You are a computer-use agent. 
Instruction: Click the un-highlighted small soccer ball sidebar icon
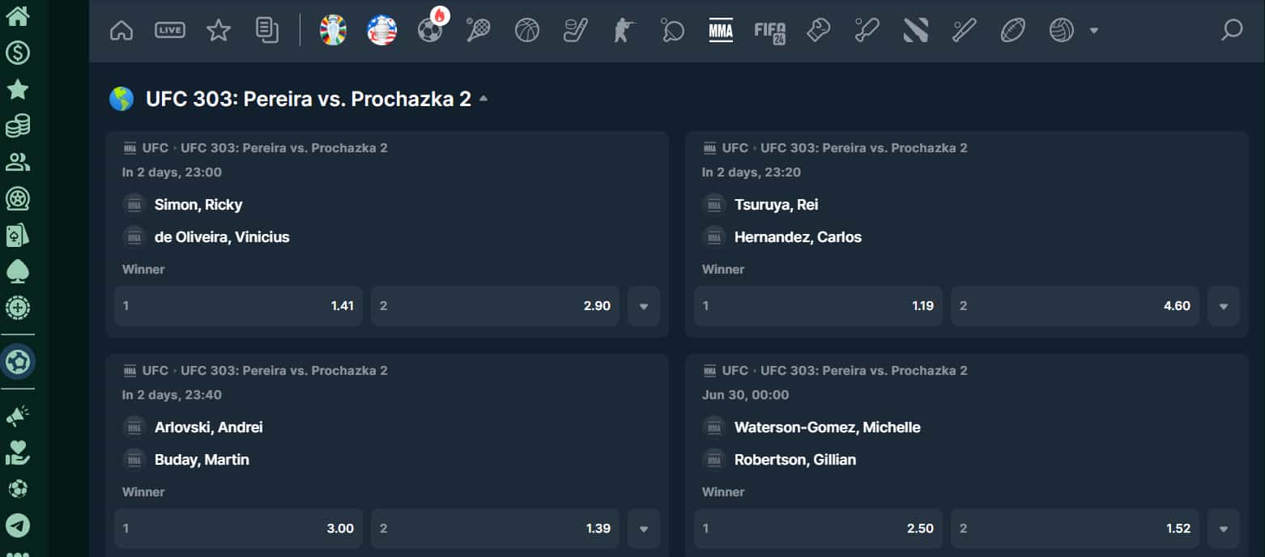18,489
